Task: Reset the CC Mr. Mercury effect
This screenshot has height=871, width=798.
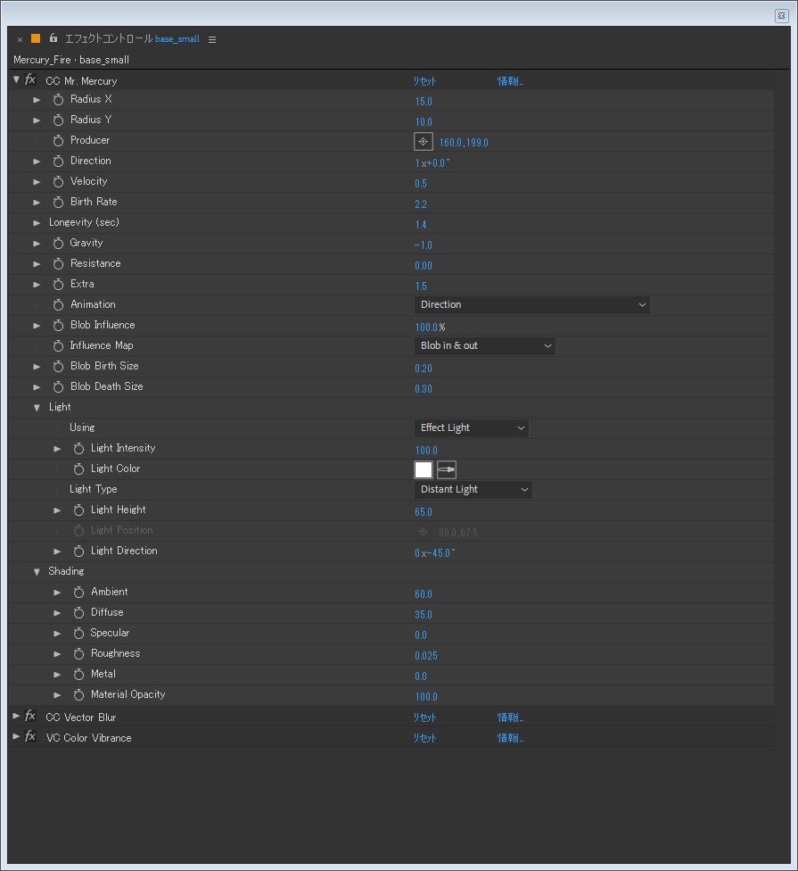Action: click(x=424, y=81)
